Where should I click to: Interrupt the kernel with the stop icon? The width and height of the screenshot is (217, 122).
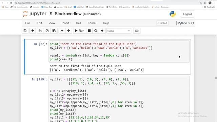89,31
